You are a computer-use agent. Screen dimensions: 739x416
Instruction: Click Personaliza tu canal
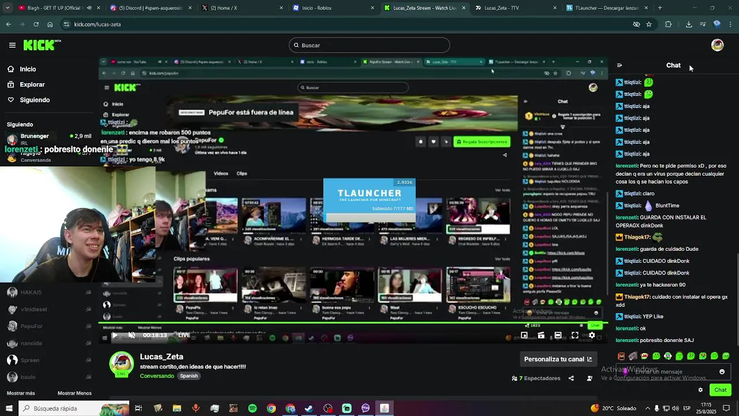pyautogui.click(x=558, y=359)
